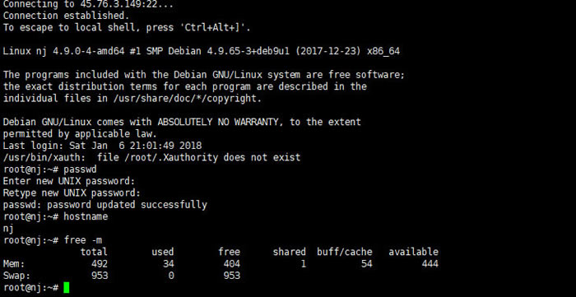Click the 'free -m' command text
This screenshot has width=576, height=297.
click(83, 240)
